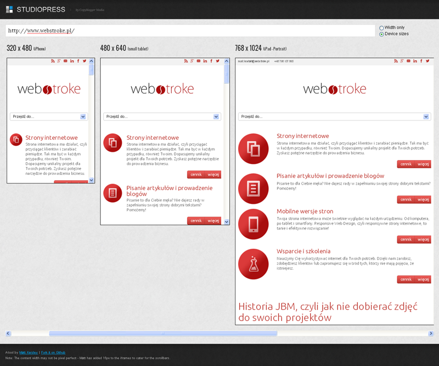Expand 'Przejdź do...' dropdown in small tablet preview
The height and width of the screenshot is (366, 439).
click(162, 116)
